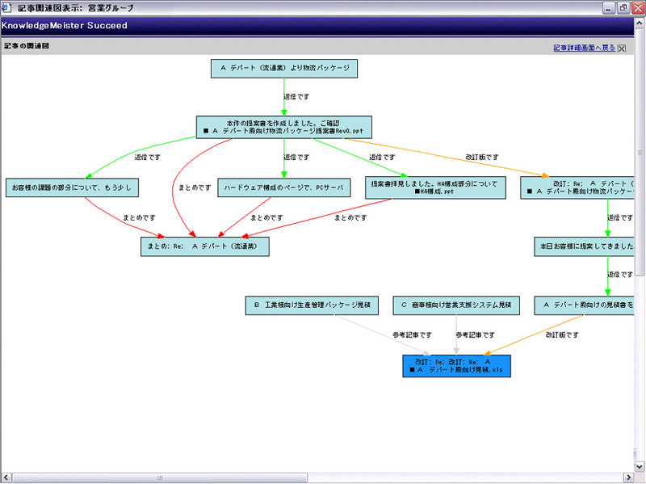Image resolution: width=646 pixels, height=484 pixels.
Task: Click horizontal scrollbar right arrow
Action: [x=629, y=478]
